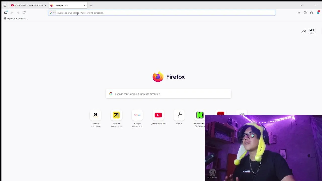Open the Trivago shortcut tile
This screenshot has width=322, height=181.
137,115
